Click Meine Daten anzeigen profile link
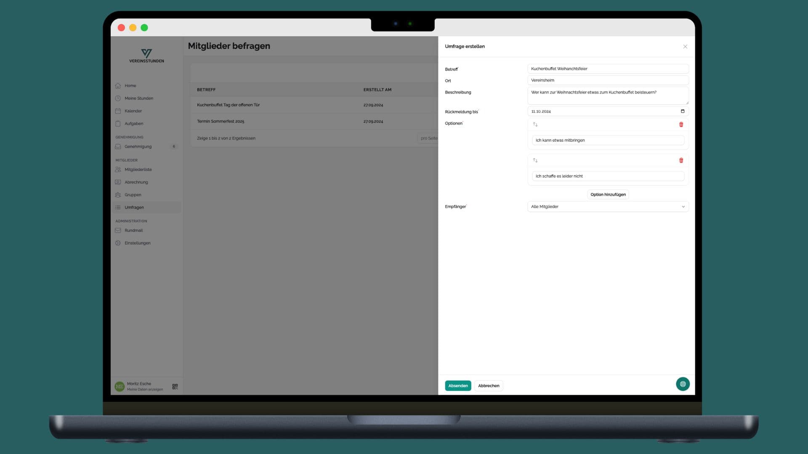Screen dimensions: 808x454 pos(145,389)
